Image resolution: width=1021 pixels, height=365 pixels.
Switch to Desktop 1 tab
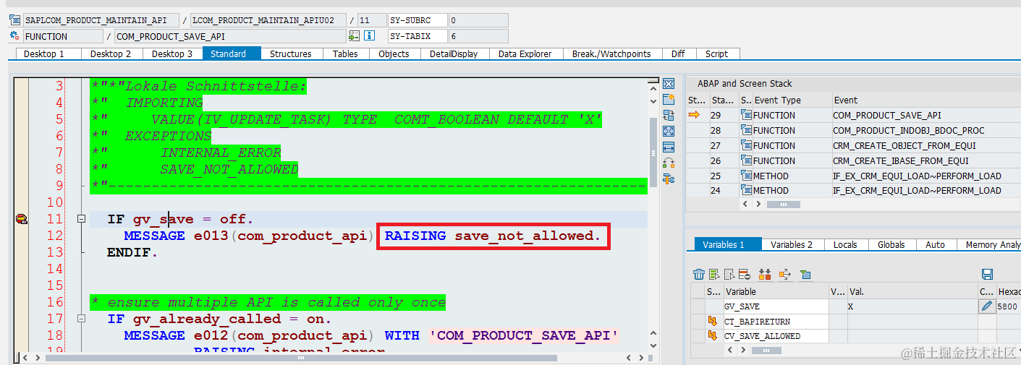tap(44, 53)
